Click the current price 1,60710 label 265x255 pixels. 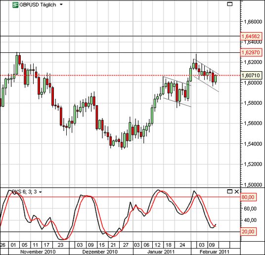click(x=251, y=76)
